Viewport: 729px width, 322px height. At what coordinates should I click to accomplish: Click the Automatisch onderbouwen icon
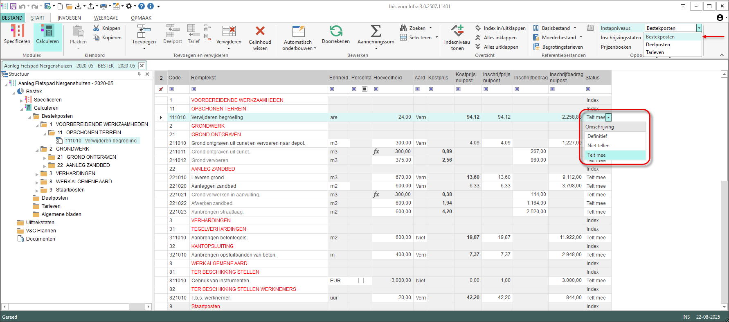pos(299,32)
